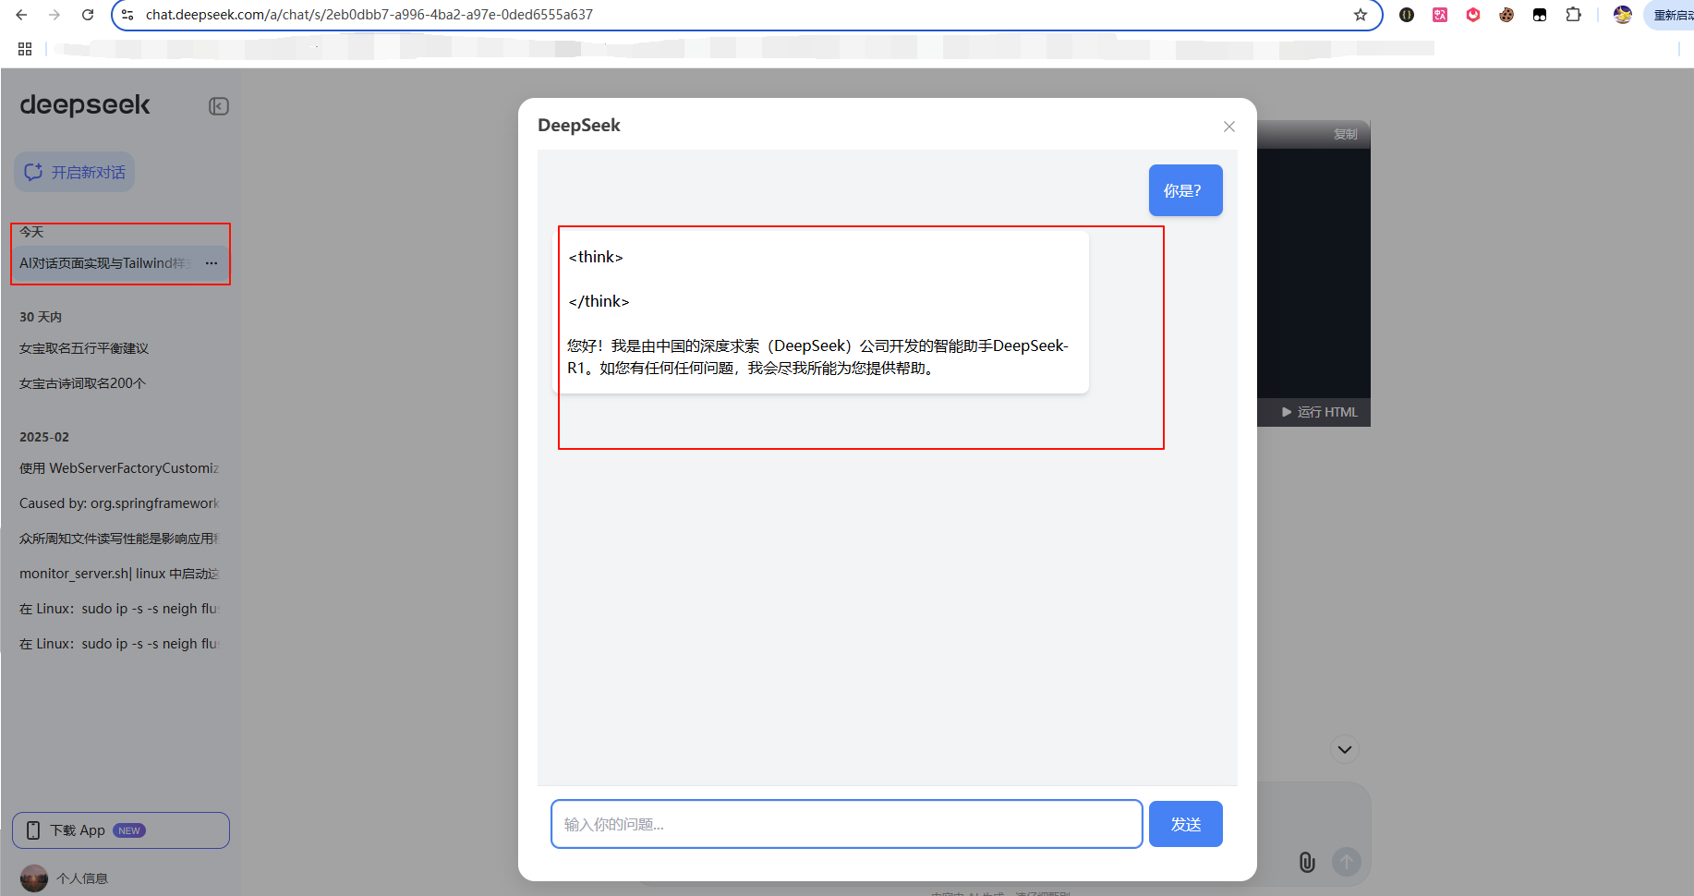The height and width of the screenshot is (896, 1694).
Task: Click 运行 HTML run button
Action: tap(1320, 412)
